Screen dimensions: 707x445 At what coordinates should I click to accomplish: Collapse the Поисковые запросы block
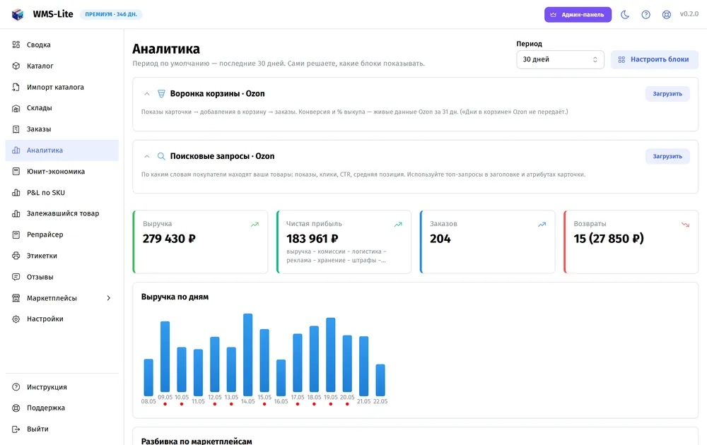pyautogui.click(x=146, y=156)
